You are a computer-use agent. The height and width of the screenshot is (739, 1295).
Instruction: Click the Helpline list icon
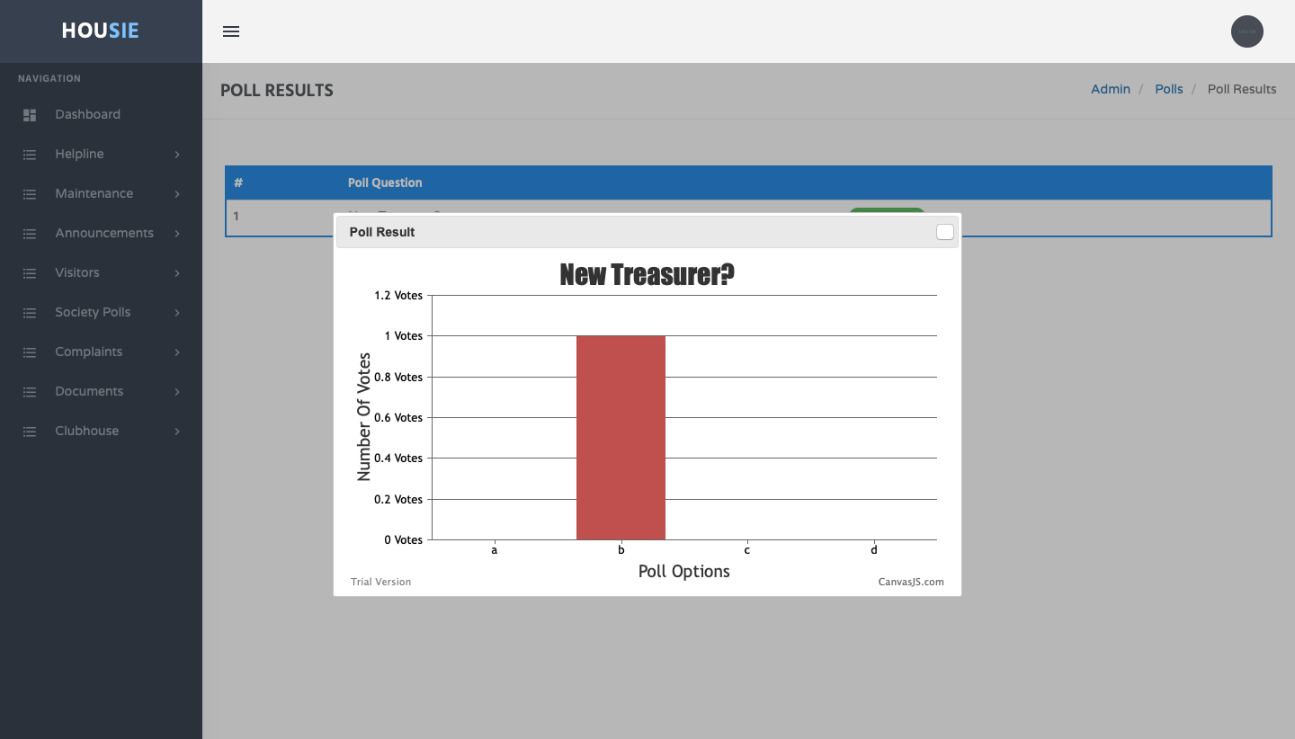[x=30, y=155]
